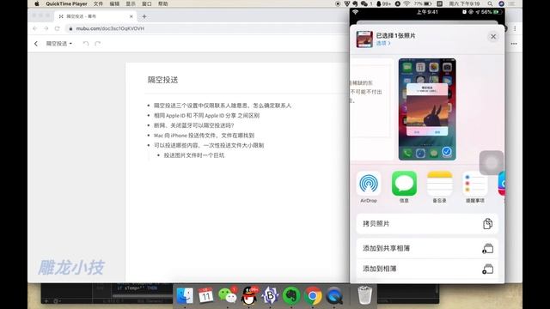Viewport: 550px width, 309px height.
Task: Click bullet line Mac 向 iPhone 投送传文件
Action: tap(204, 136)
